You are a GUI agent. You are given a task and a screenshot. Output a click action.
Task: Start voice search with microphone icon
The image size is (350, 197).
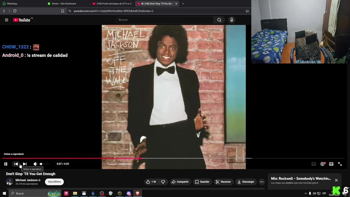click(232, 20)
